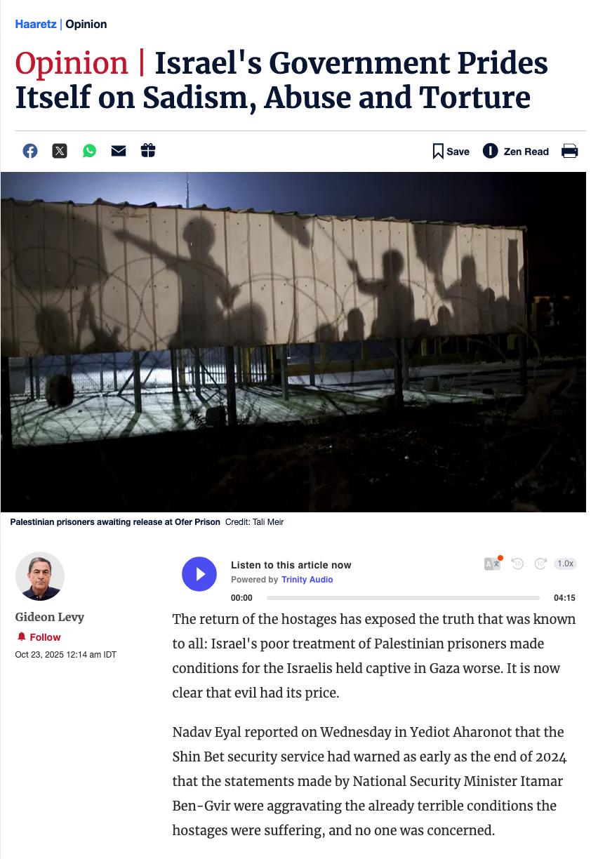Seek within audio progress bar
The height and width of the screenshot is (859, 591).
point(403,598)
